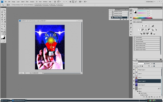The width and height of the screenshot is (163, 102).
Task: Select the Crop tool in the toolbox
Action: (x=2, y=15)
